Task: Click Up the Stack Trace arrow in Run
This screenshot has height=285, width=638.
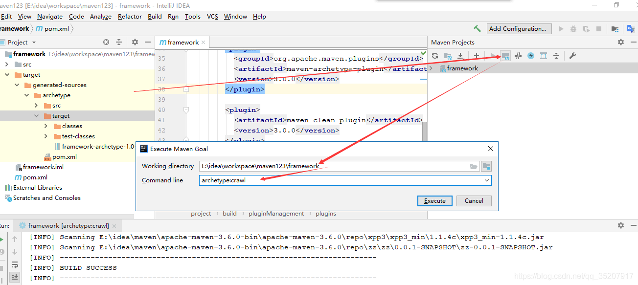Action: click(15, 239)
